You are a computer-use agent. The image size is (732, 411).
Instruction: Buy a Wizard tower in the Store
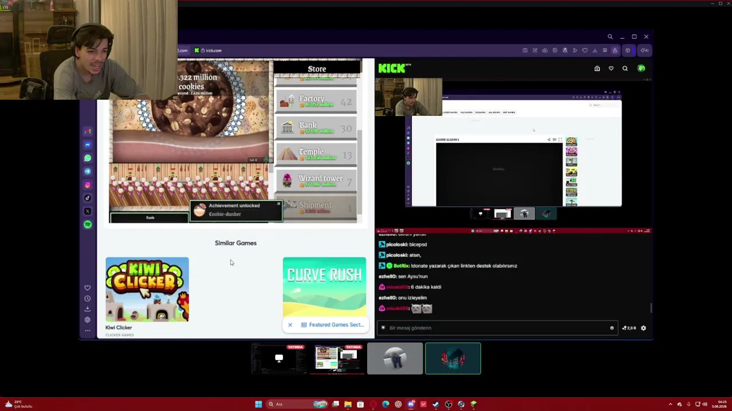[316, 181]
